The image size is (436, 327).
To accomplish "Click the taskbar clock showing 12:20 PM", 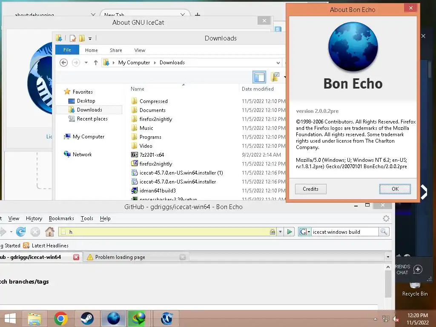I will pos(417,319).
